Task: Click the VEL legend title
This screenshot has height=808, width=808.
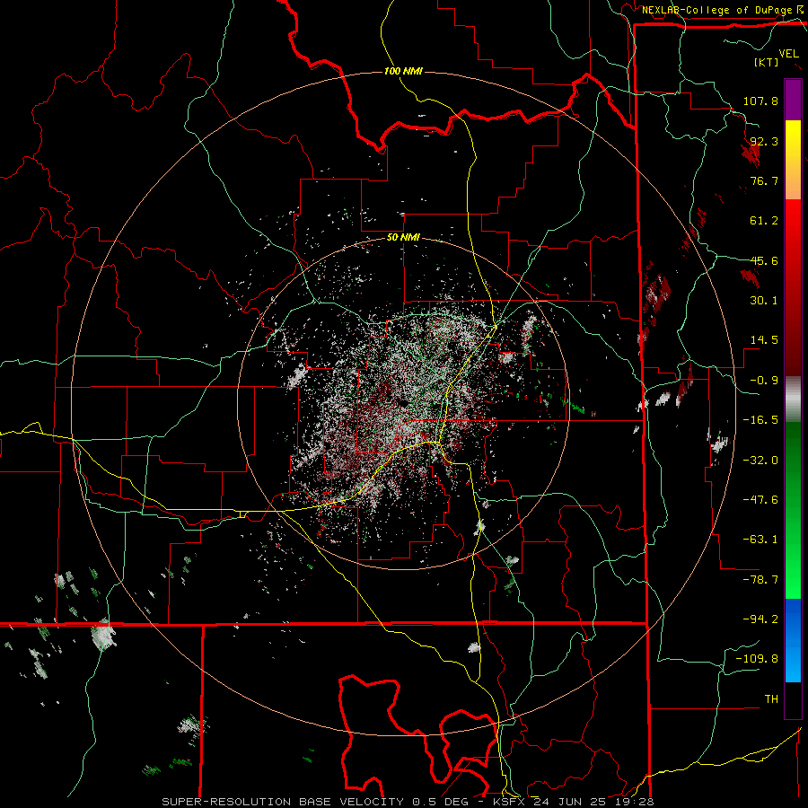Action: (788, 54)
